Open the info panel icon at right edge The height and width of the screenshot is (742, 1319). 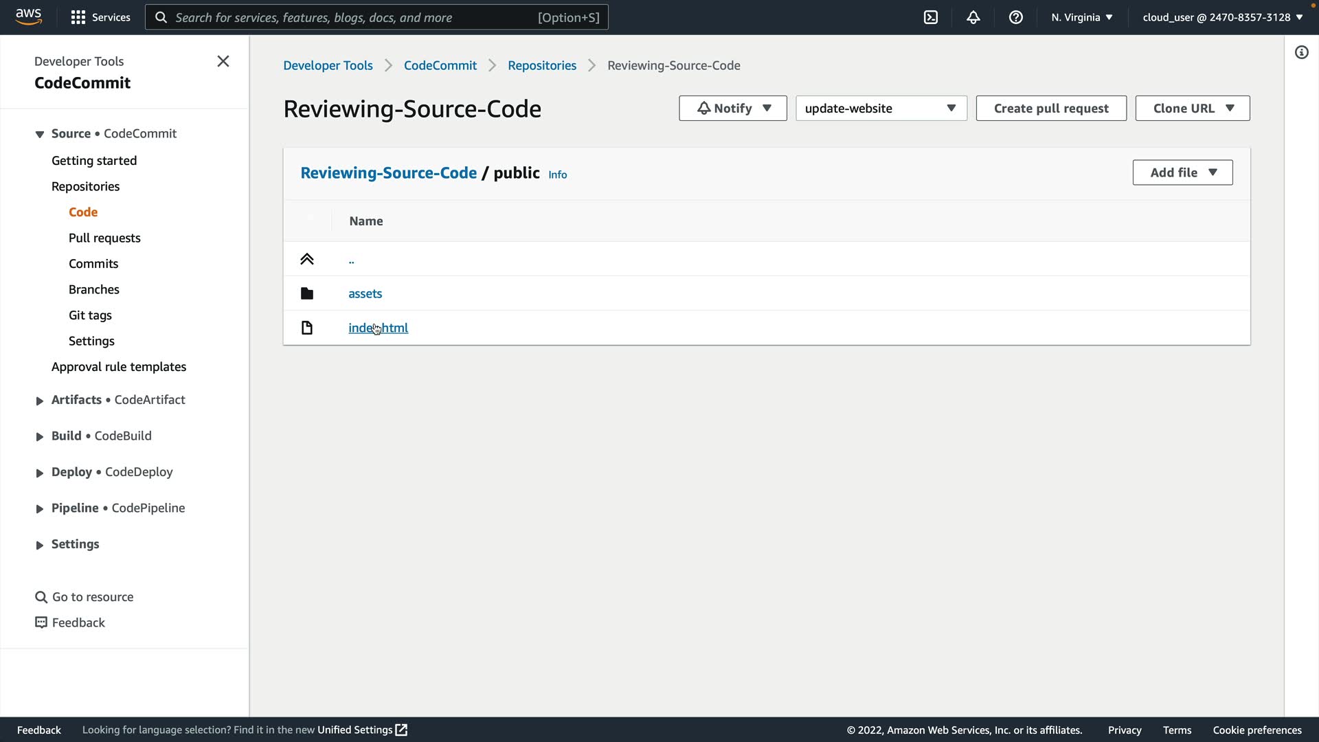click(x=1301, y=52)
